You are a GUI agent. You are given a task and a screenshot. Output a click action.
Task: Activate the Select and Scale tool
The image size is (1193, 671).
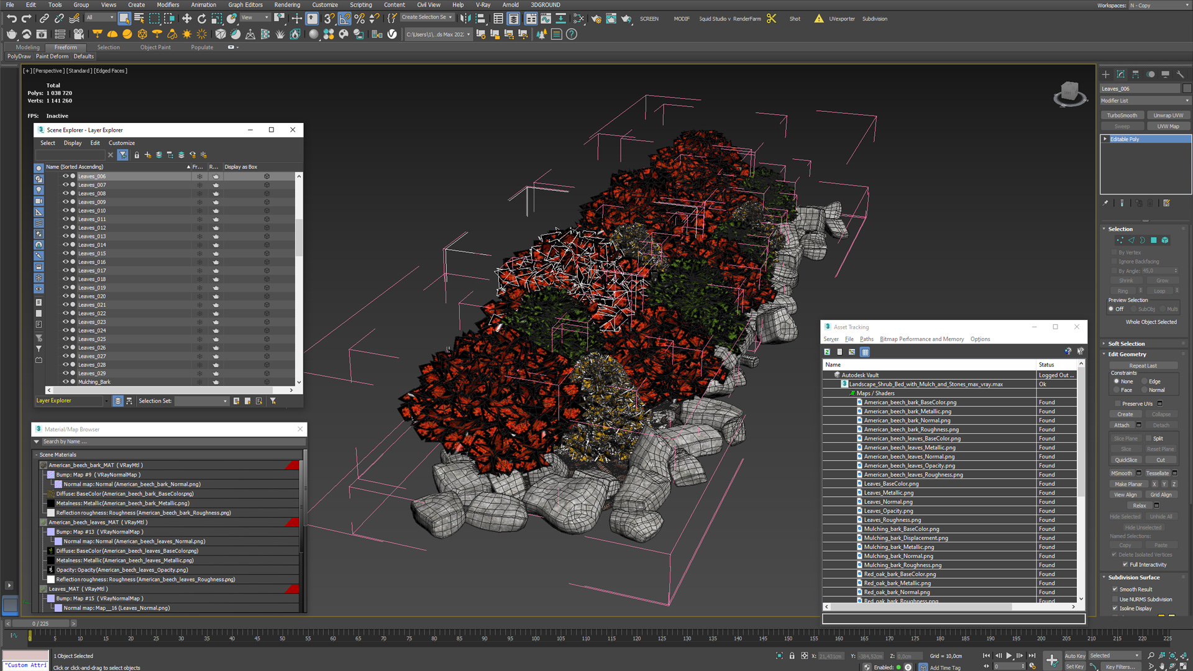[x=216, y=19]
